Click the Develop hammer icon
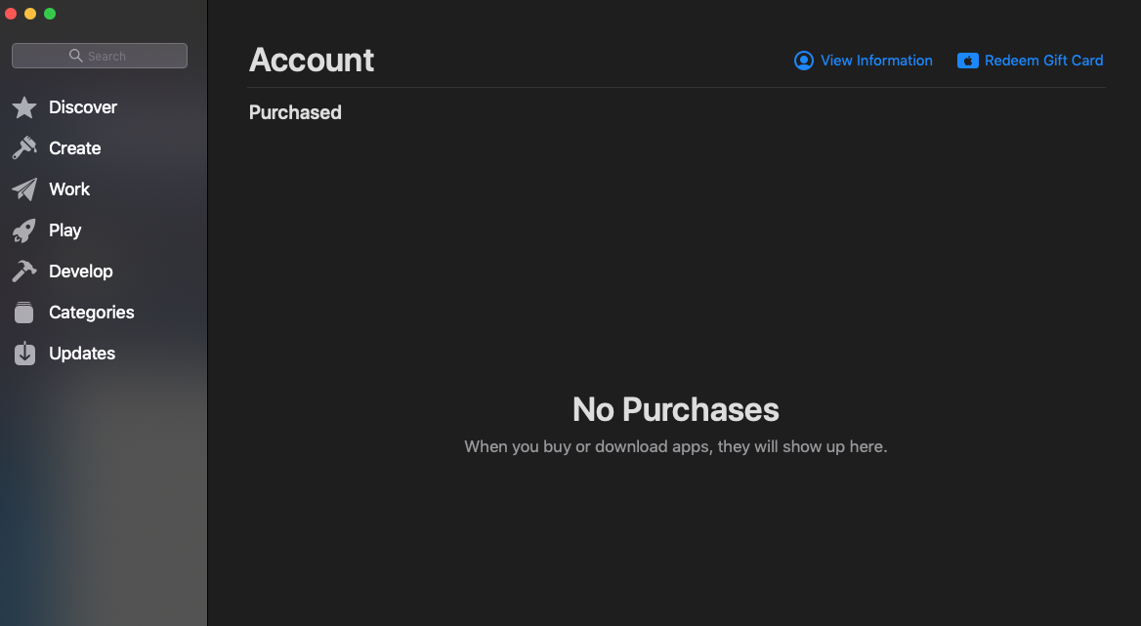 pyautogui.click(x=24, y=271)
